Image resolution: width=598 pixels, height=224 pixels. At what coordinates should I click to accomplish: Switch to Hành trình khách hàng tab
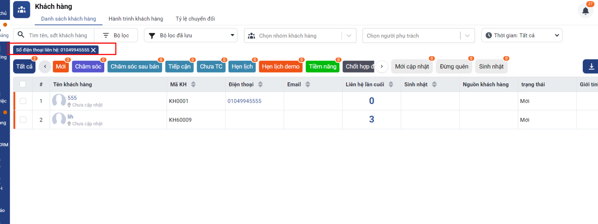coord(136,19)
